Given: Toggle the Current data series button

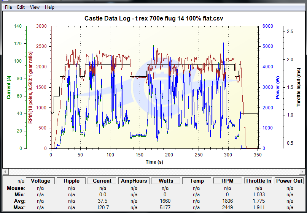Looking at the screenshot, I should click(102, 181).
